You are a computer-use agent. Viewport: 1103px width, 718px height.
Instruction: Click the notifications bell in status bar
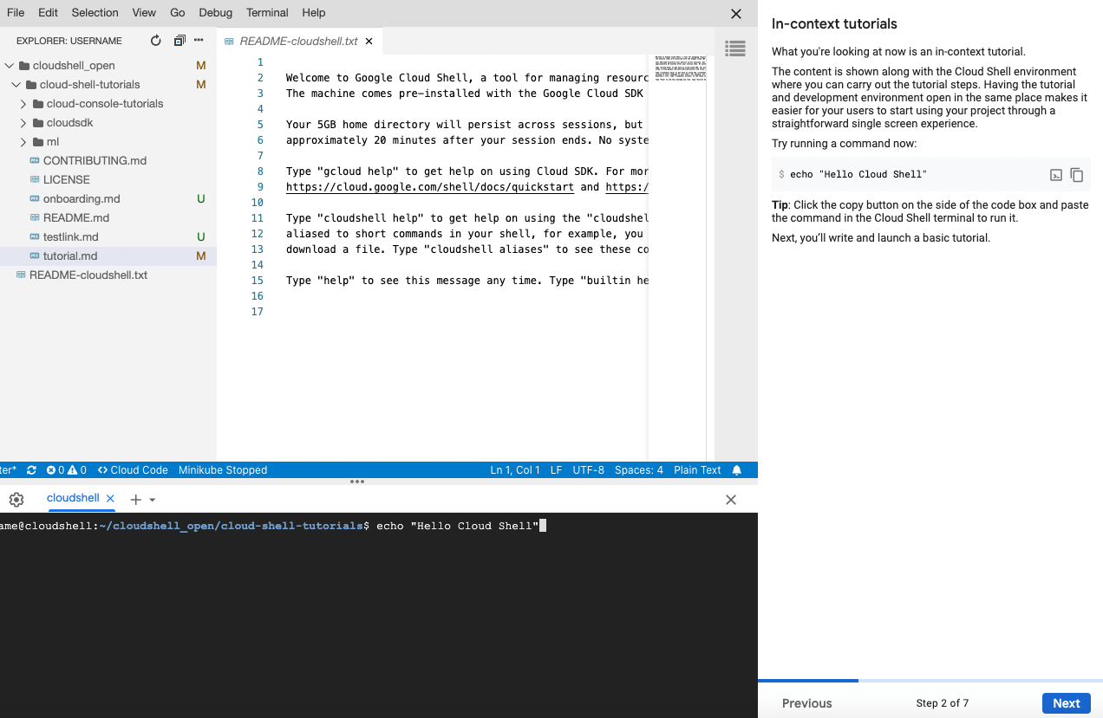click(736, 469)
